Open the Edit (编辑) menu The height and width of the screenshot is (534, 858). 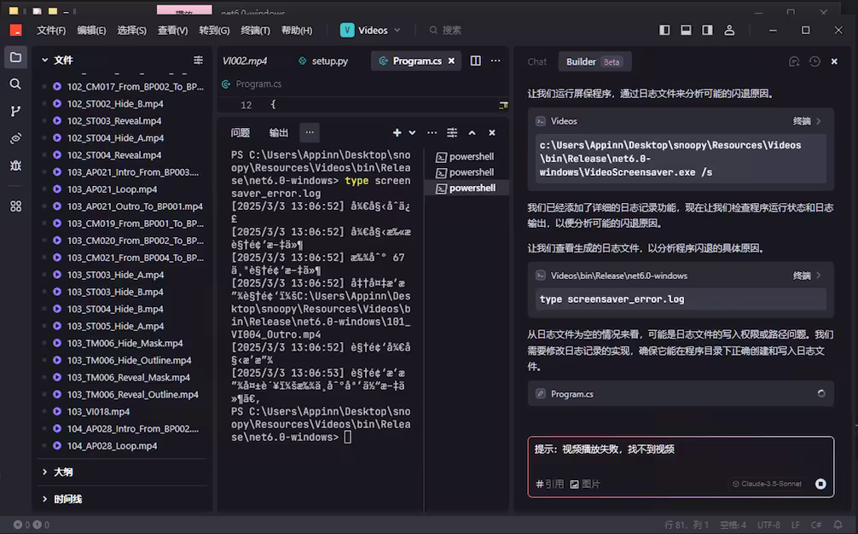pyautogui.click(x=91, y=31)
